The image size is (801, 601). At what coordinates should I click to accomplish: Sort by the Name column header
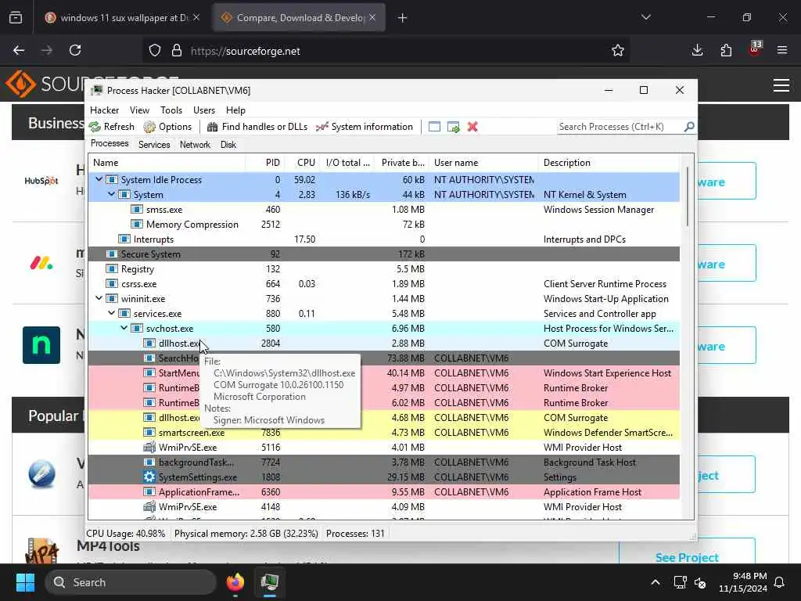pos(167,163)
